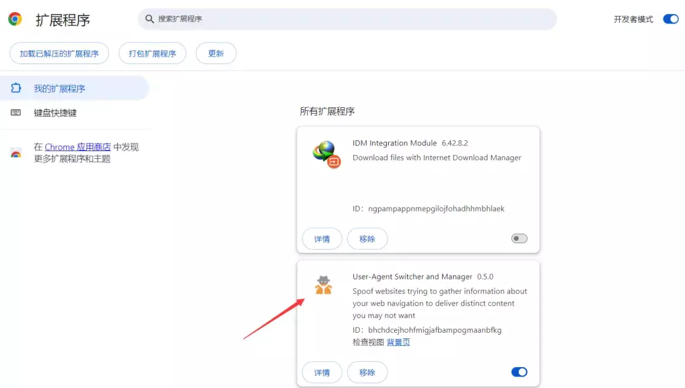This screenshot has width=685, height=388.
Task: Open 键盘快捷键 in the sidebar
Action: (x=74, y=113)
